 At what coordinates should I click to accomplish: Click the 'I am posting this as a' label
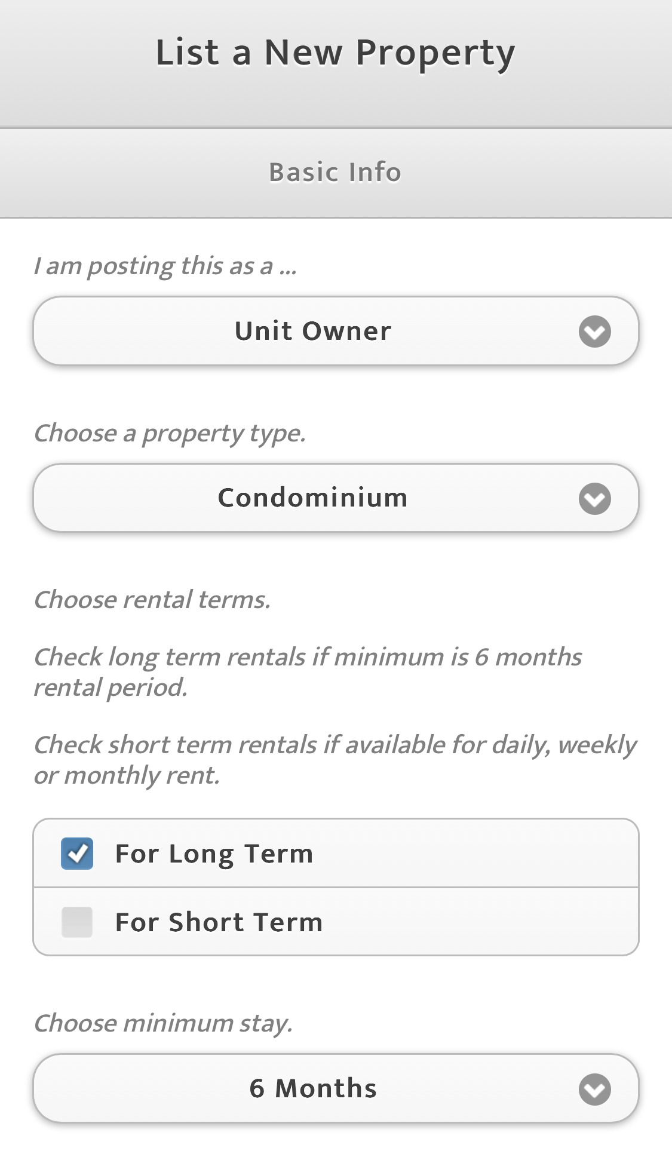pos(165,266)
